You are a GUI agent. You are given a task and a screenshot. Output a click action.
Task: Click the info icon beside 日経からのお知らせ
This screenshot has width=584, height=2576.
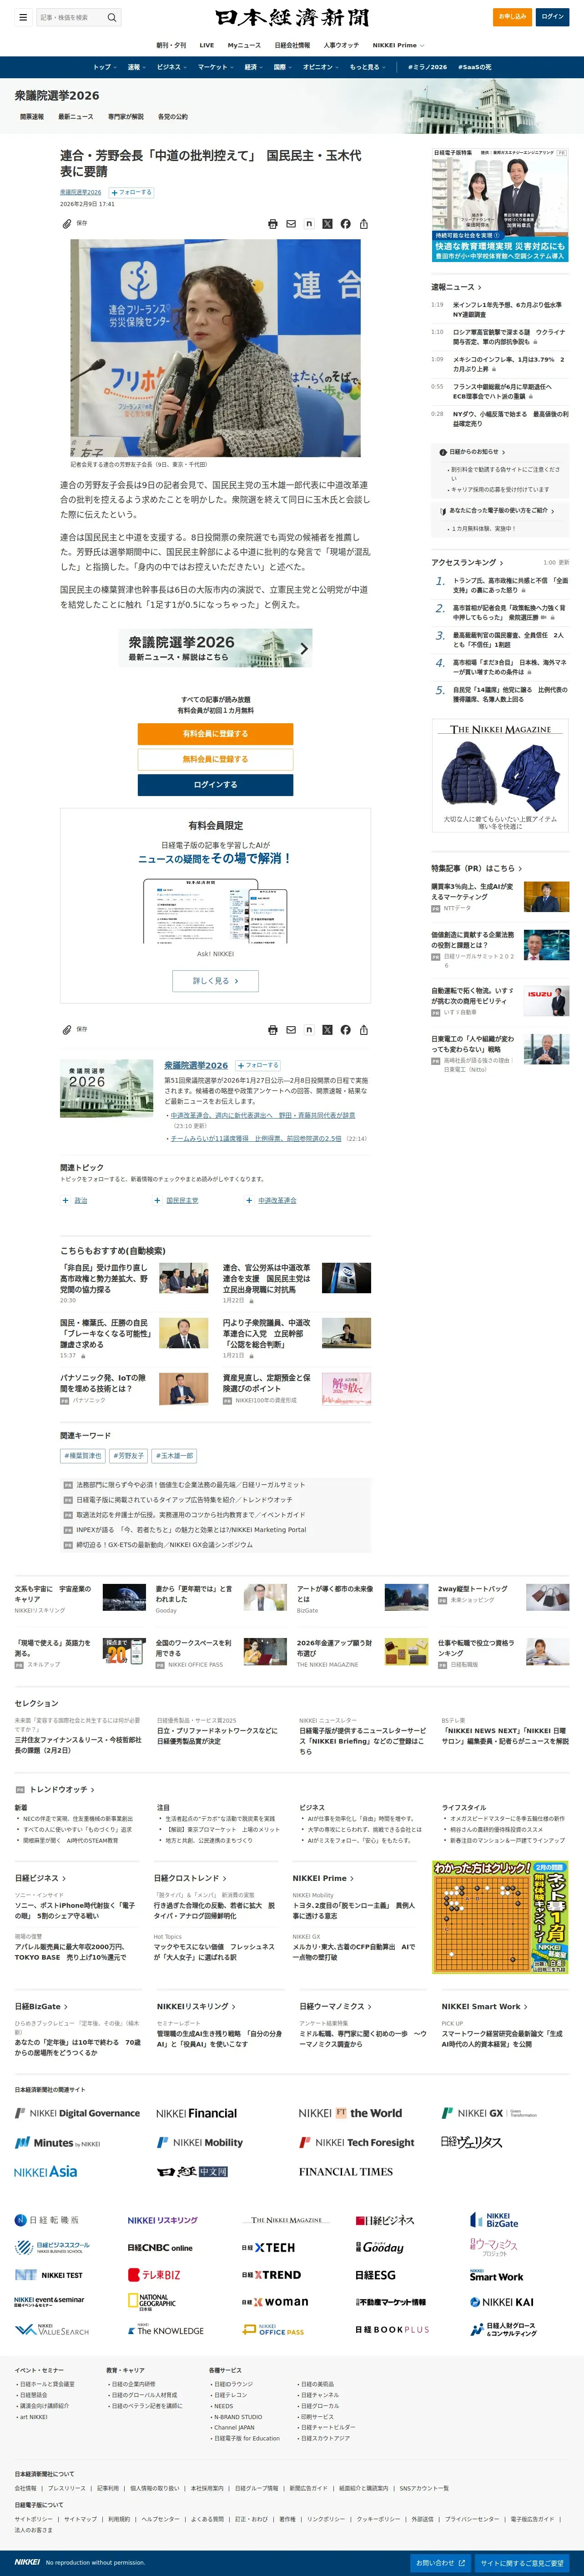(443, 452)
